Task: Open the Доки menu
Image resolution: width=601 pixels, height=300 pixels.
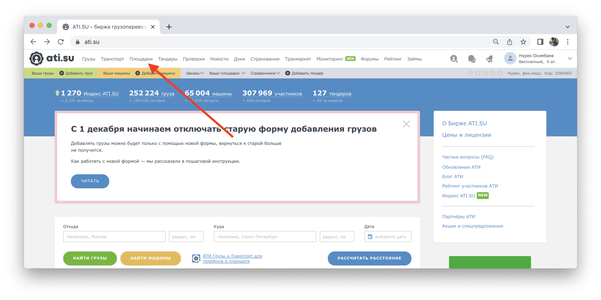Action: 239,59
